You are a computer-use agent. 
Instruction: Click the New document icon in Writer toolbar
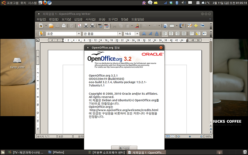41,25
